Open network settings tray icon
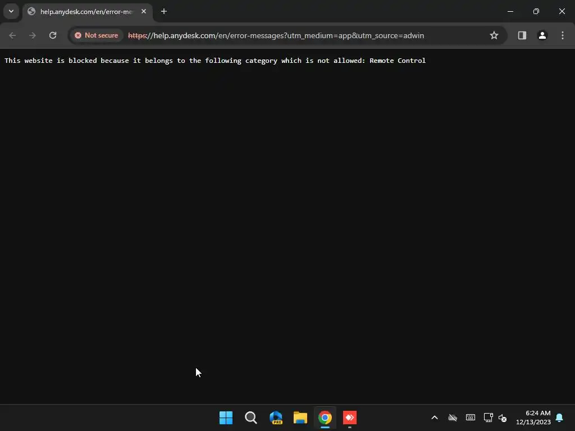Image resolution: width=575 pixels, height=431 pixels. click(488, 418)
